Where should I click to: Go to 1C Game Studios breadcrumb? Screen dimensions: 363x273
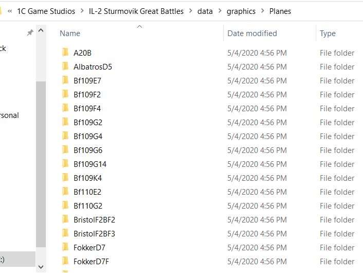(46, 11)
